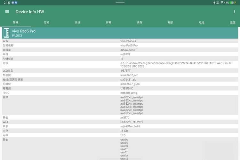Select the PMIC value mt6681_pmic
Viewport: 240px width, 160px height.
pos(129,93)
